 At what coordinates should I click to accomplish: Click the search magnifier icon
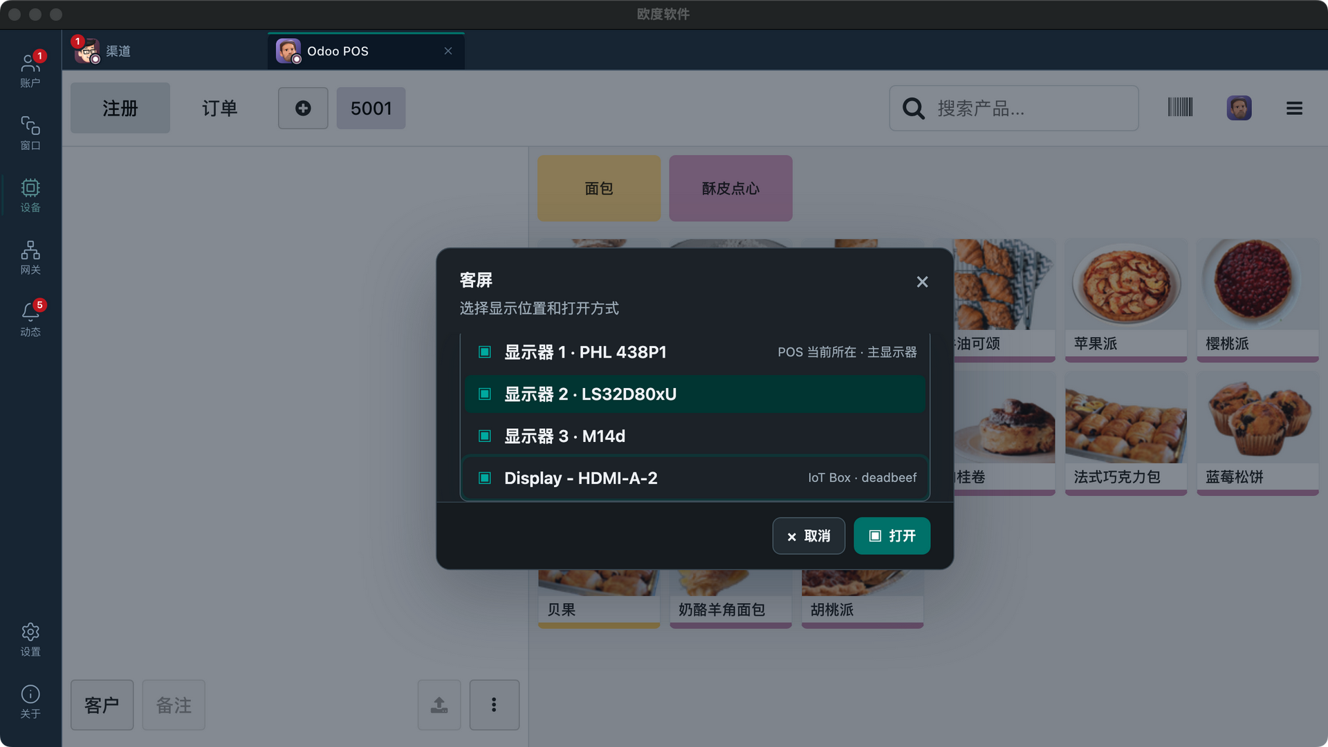click(913, 108)
